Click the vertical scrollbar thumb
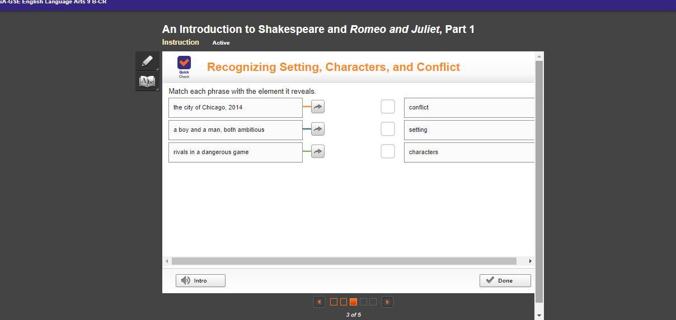676x320 pixels. 539,182
